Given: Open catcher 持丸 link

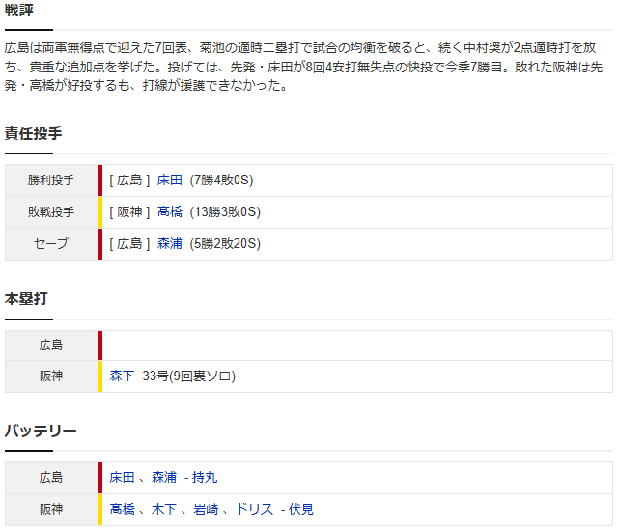Looking at the screenshot, I should [x=205, y=478].
